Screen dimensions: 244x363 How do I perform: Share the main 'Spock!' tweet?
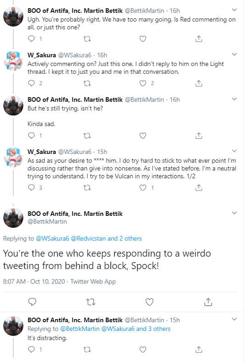point(208,302)
